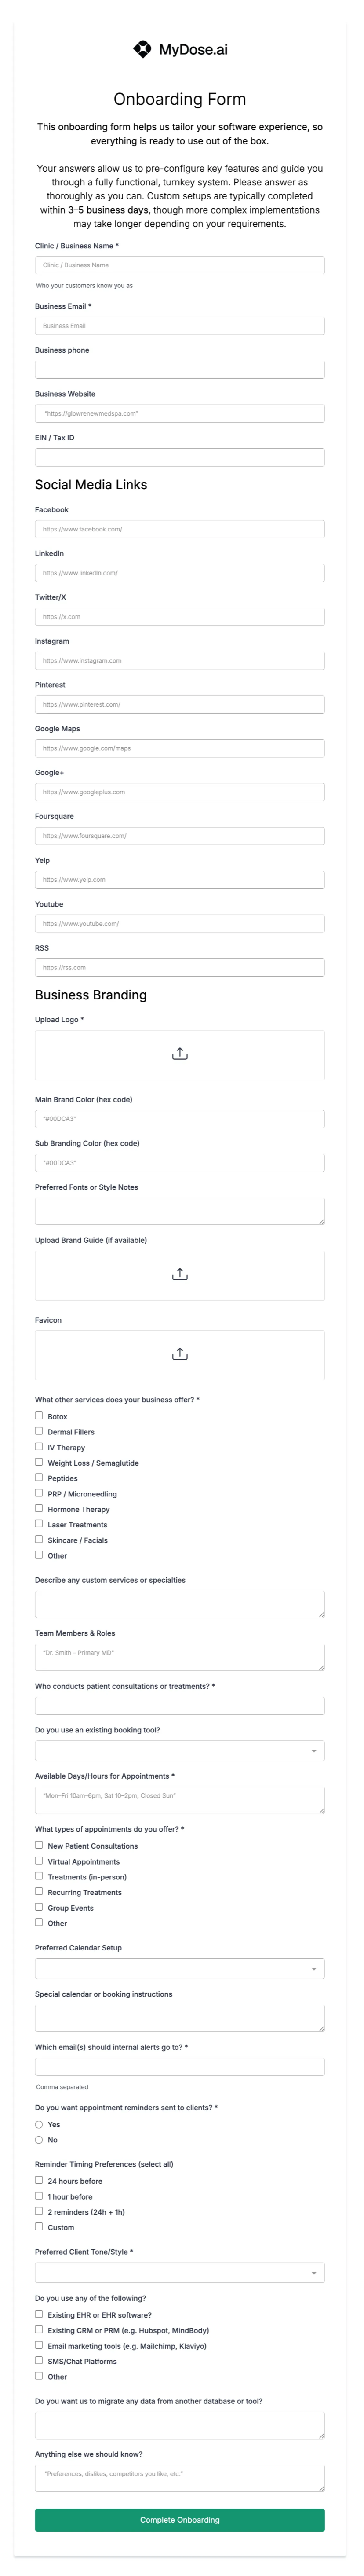
Task: Click the MyDose.ai logo icon
Action: click(142, 49)
